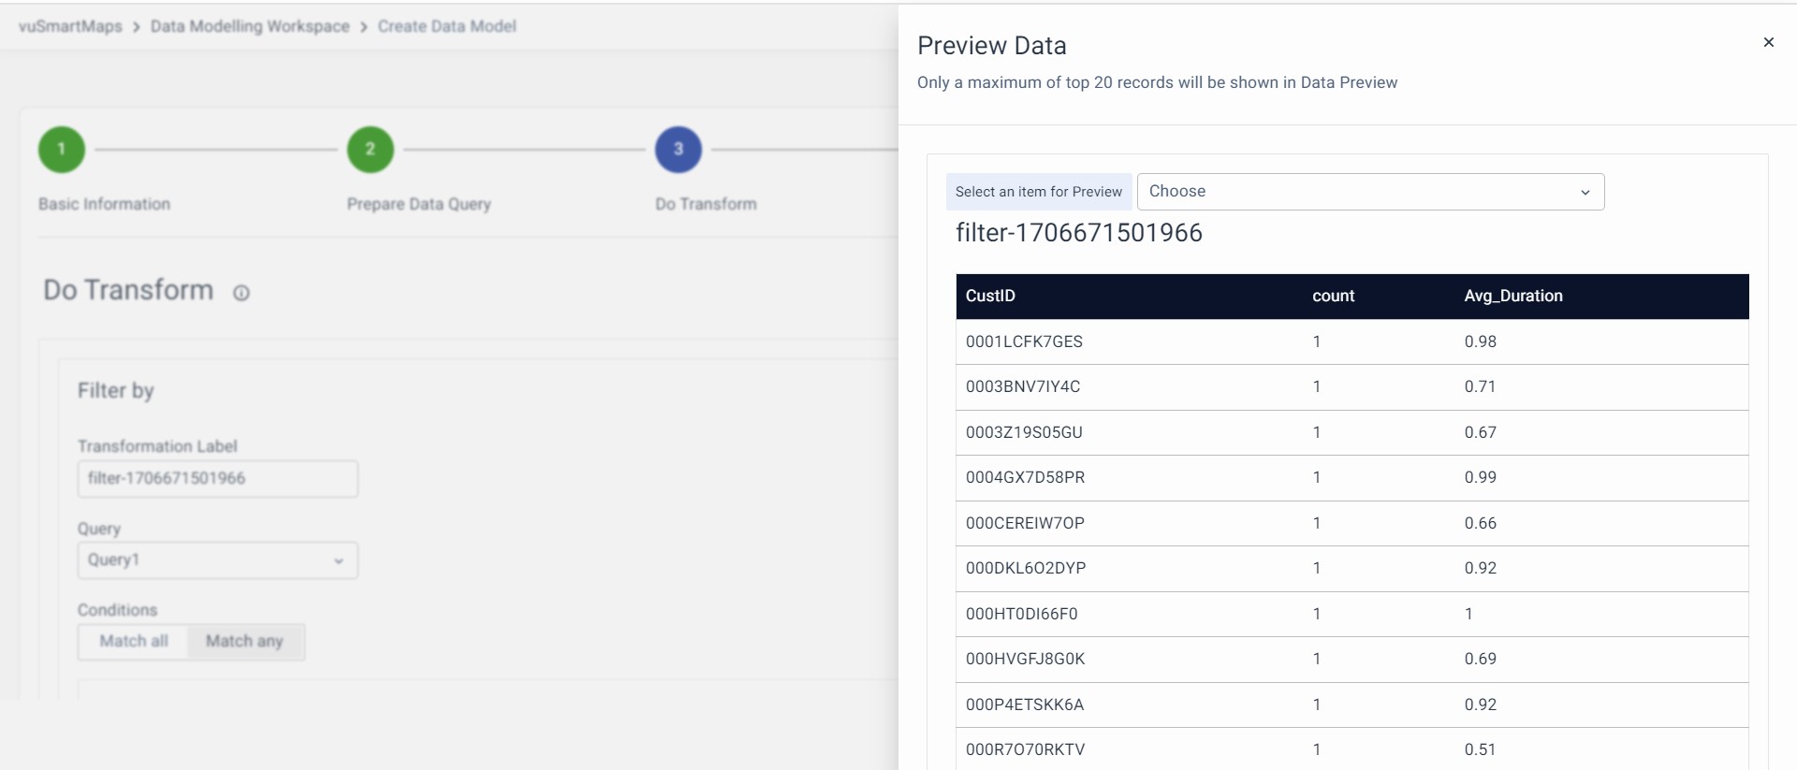Select row with CustID 000P4ETSKK6A
This screenshot has height=770, width=1797.
(1024, 705)
